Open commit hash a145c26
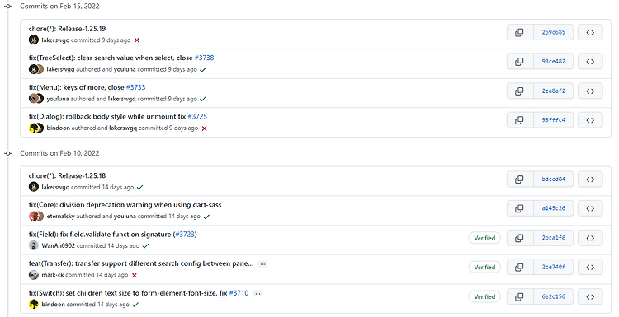619x317 pixels. (553, 208)
